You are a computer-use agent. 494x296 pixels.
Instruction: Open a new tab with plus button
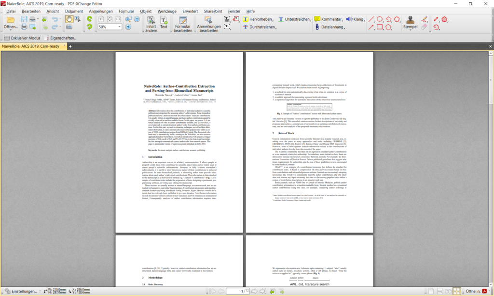point(70,46)
